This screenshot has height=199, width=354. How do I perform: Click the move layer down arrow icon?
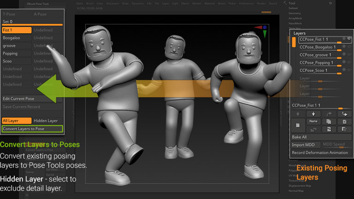tap(313, 114)
